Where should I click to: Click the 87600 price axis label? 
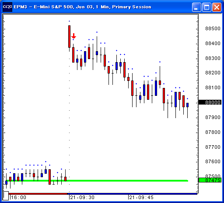[213, 161]
